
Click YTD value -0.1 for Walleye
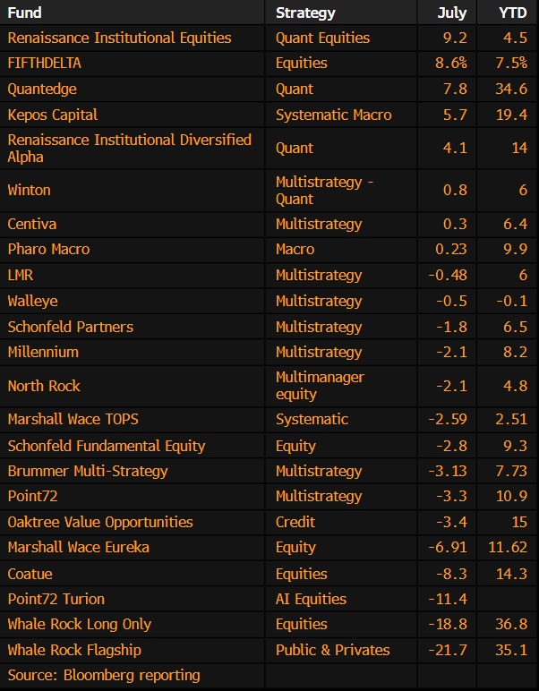512,301
